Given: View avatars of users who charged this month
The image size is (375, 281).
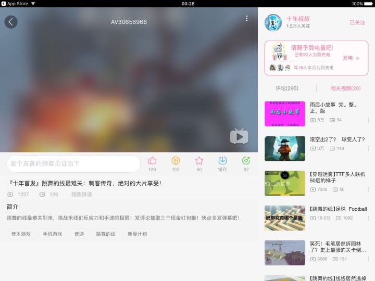Looking at the screenshot, I should pos(280,68).
